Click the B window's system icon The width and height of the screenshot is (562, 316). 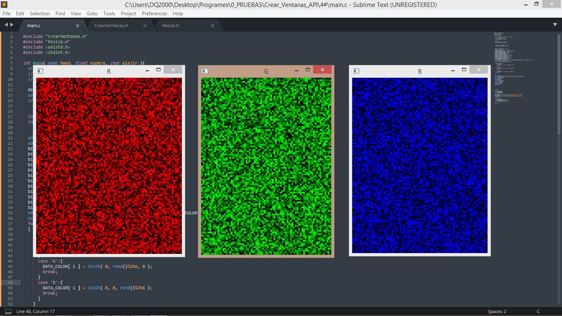[356, 71]
